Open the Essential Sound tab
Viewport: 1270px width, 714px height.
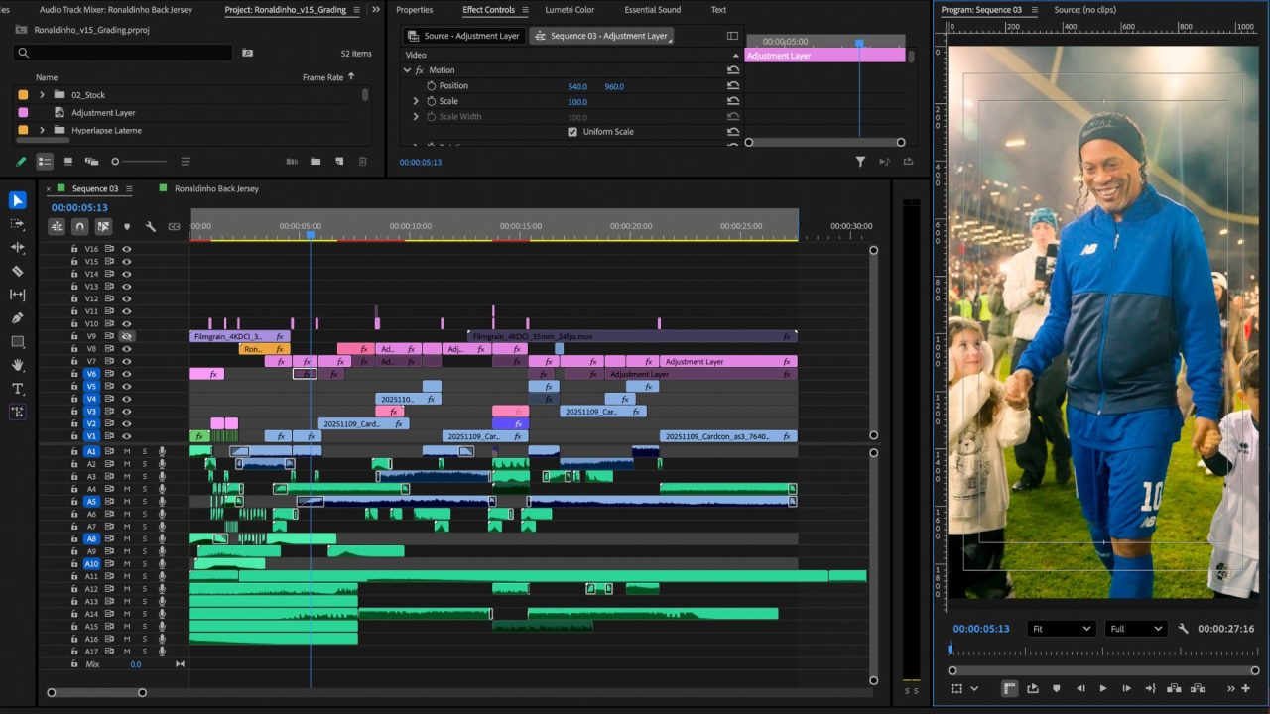click(x=652, y=10)
